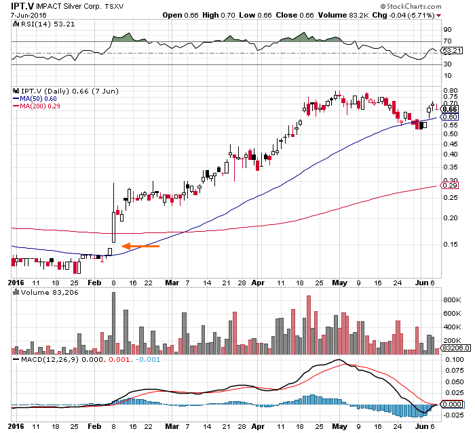Screen dimensions: 475x433
Task: Click the Close 0.66 value in header
Action: (x=294, y=15)
